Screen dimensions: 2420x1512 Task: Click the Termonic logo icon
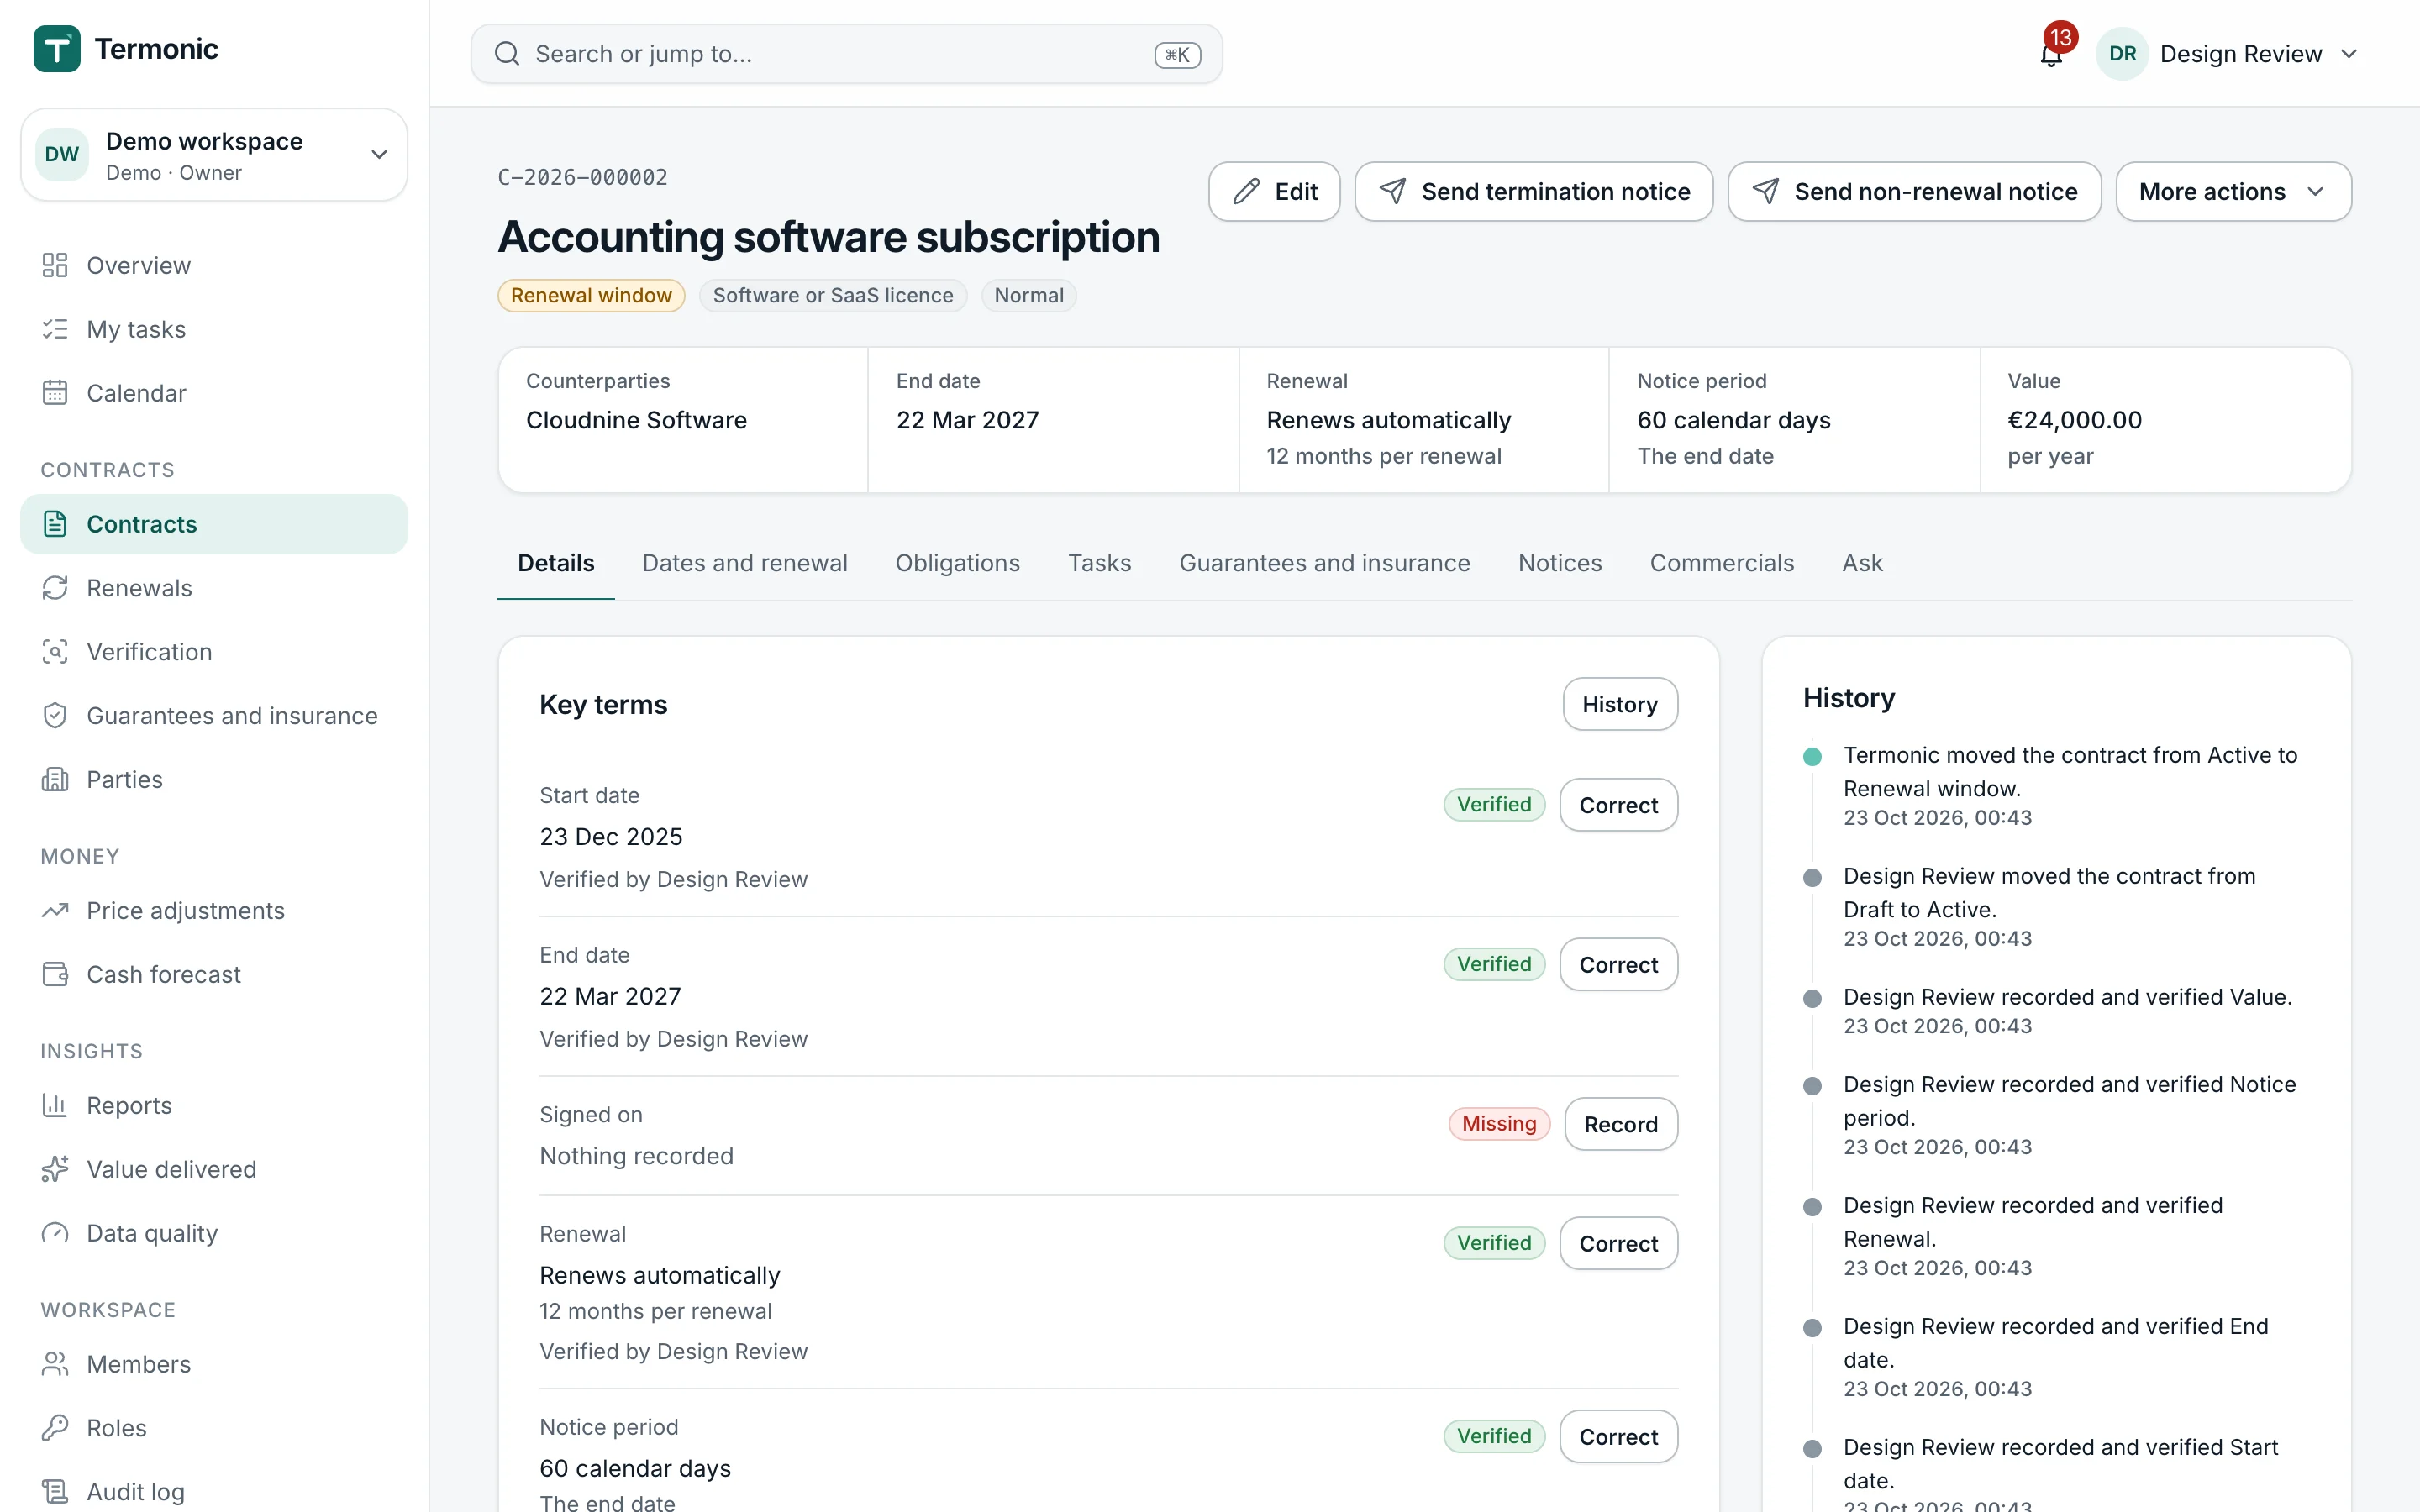click(x=57, y=49)
